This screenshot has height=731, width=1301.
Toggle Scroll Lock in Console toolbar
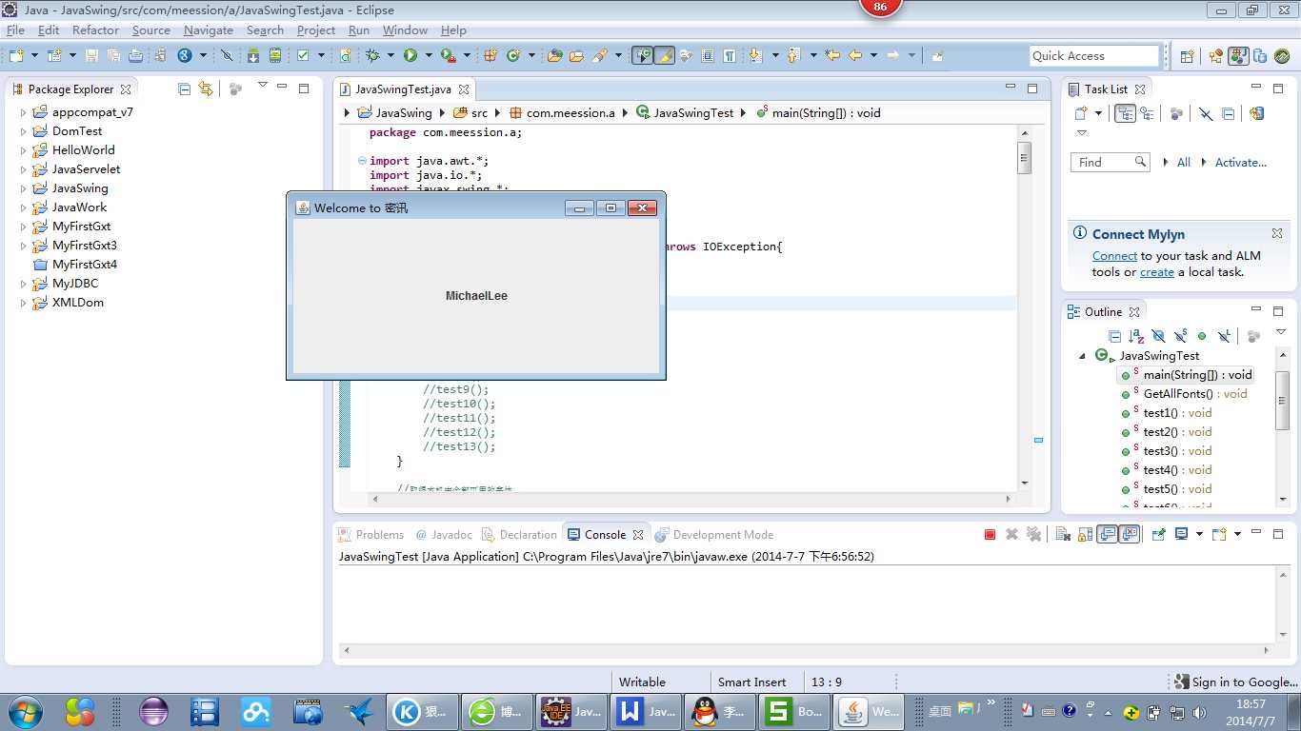tap(1085, 535)
